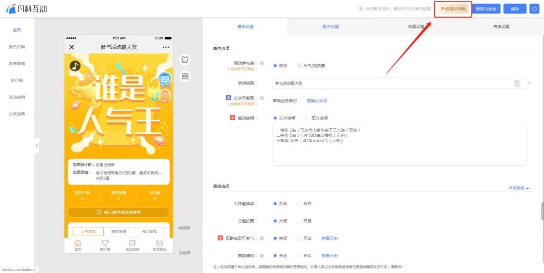Screen dimensions: 544x273
Task: Open the 基础设置 tab
Action: coord(245,26)
